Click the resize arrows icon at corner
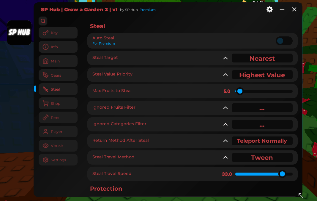The width and height of the screenshot is (317, 201). coord(301,196)
